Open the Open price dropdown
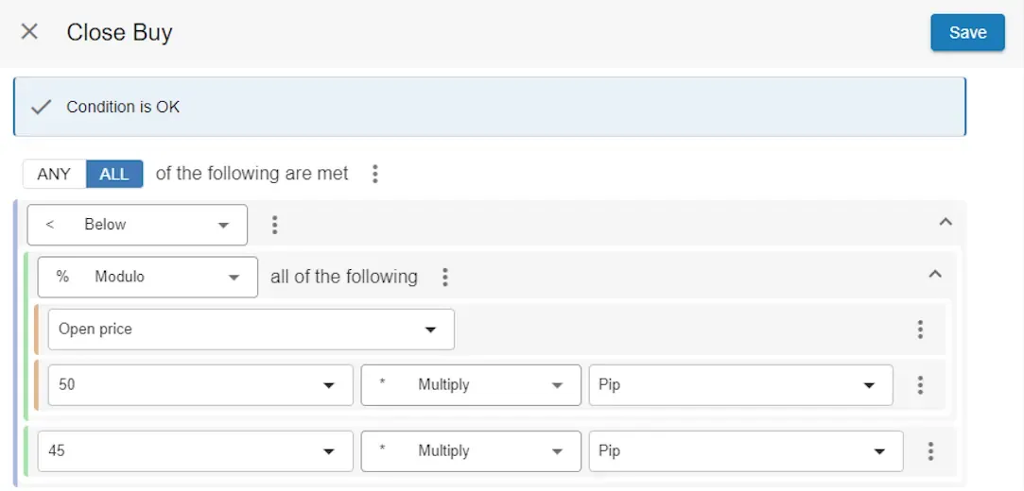 (251, 330)
